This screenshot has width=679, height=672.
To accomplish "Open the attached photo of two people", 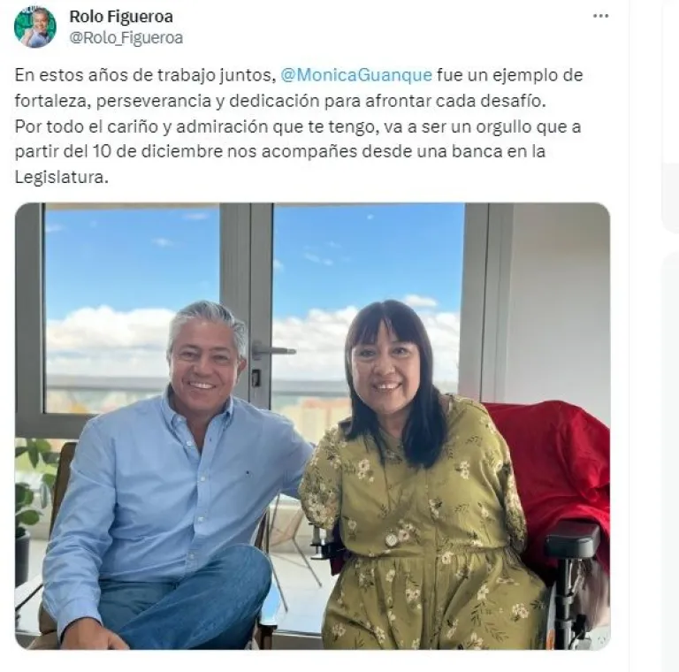I will (x=313, y=426).
